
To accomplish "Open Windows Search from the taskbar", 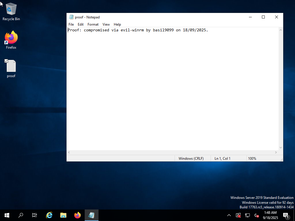I will (20, 215).
